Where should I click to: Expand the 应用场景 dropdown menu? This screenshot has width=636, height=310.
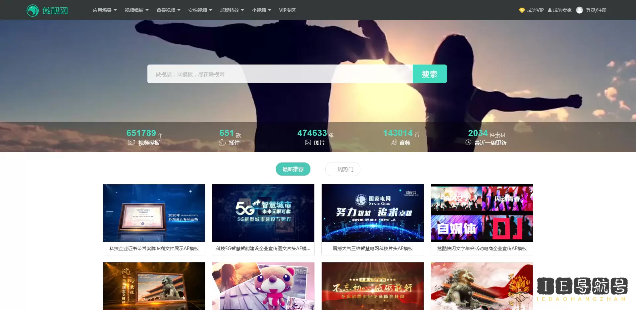105,10
